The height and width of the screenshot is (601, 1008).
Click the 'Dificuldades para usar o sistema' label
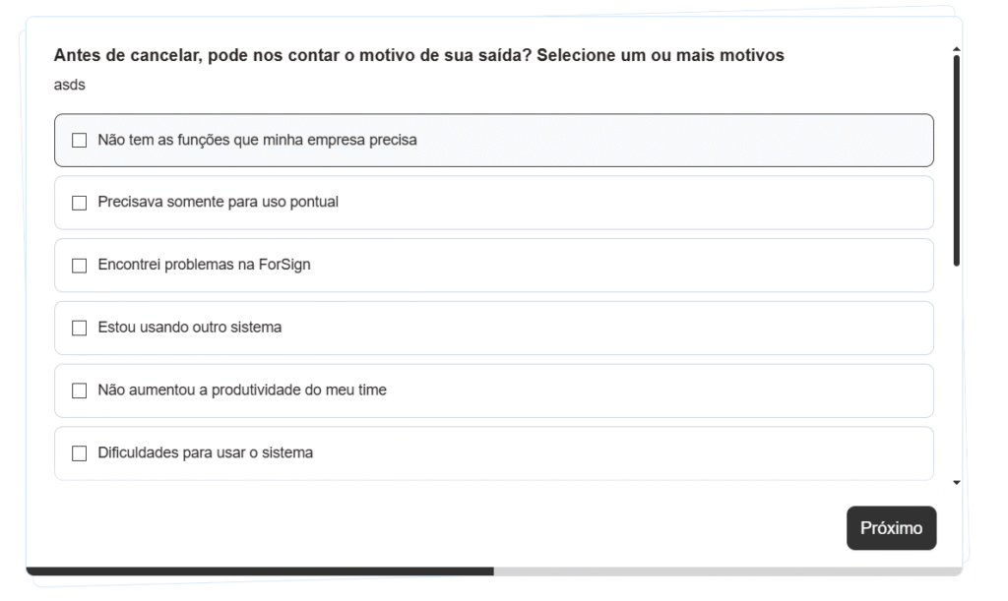tap(206, 454)
